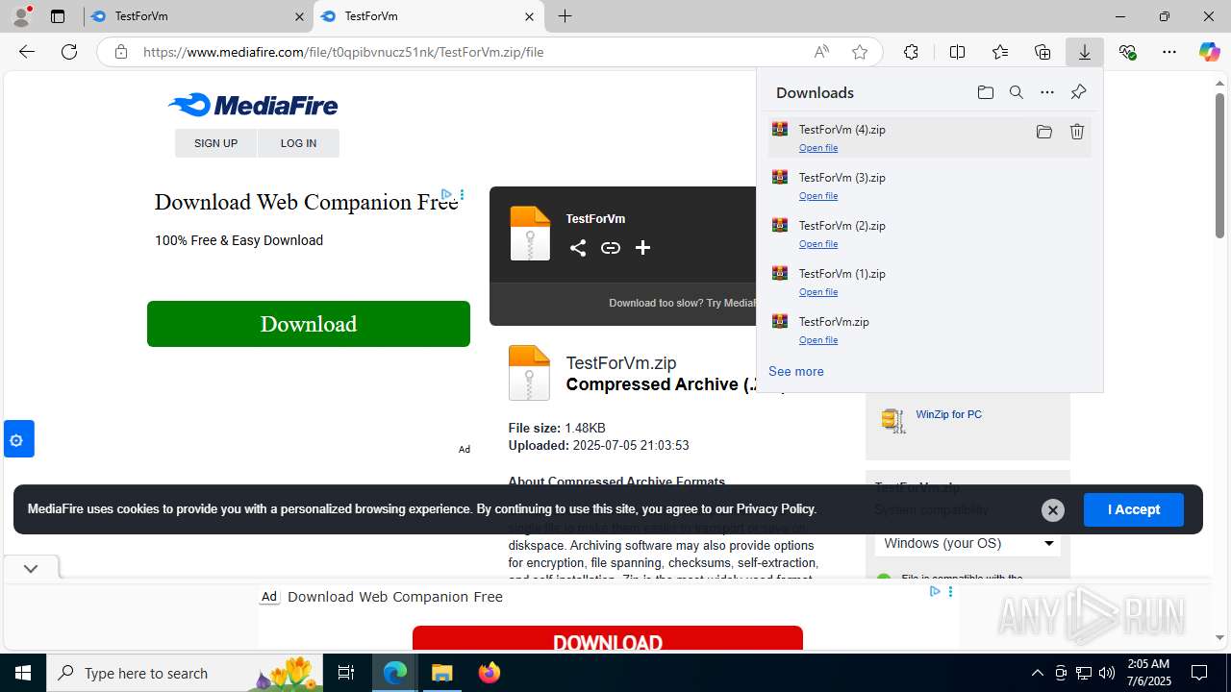Image resolution: width=1231 pixels, height=692 pixels.
Task: Share the TestForVm file icon
Action: click(578, 248)
